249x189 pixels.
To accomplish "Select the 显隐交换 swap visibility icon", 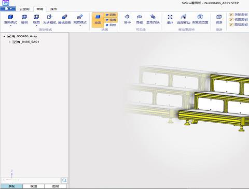I will tap(153, 17).
